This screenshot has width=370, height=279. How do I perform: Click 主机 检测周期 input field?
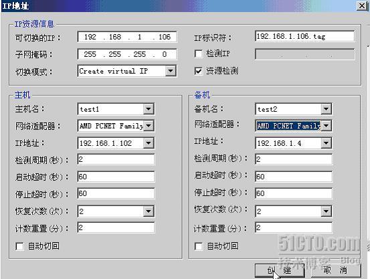pos(116,159)
